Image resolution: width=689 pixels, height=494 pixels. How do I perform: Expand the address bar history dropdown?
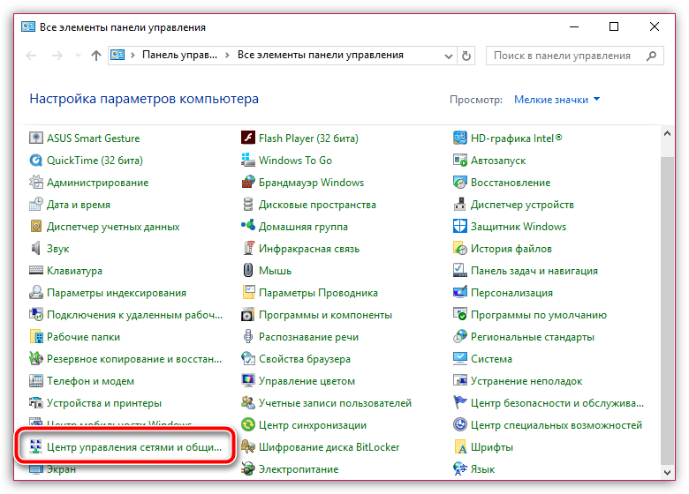coord(448,56)
